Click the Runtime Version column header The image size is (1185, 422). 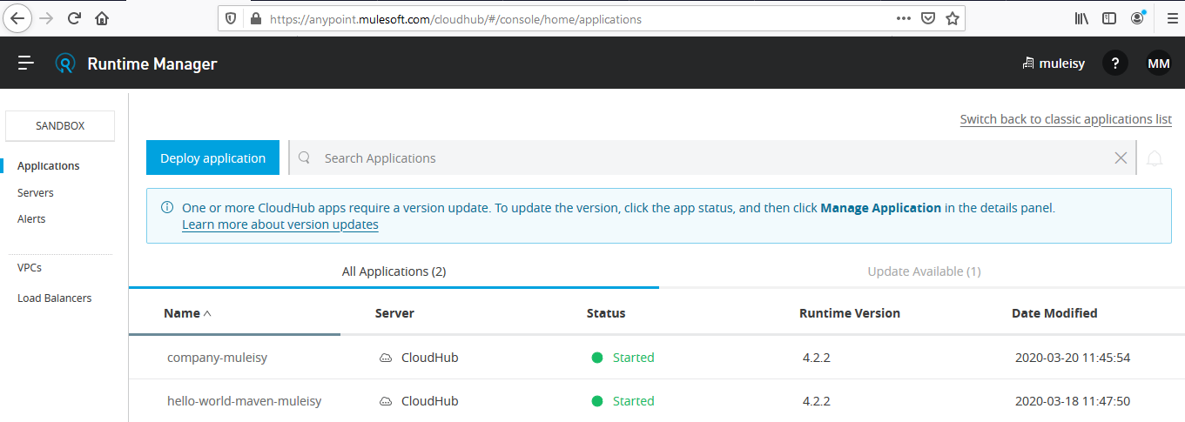tap(850, 313)
